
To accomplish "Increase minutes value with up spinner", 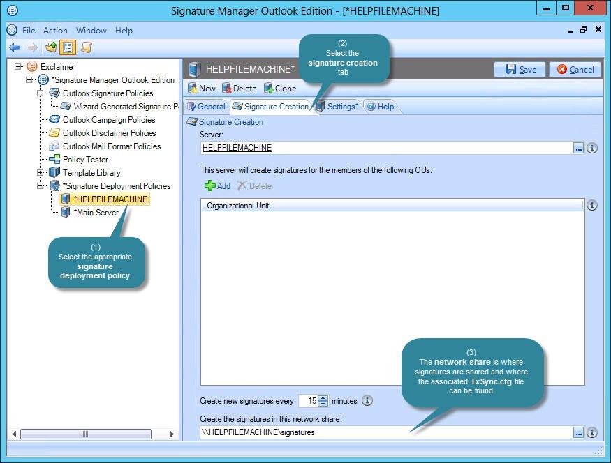I will click(323, 397).
